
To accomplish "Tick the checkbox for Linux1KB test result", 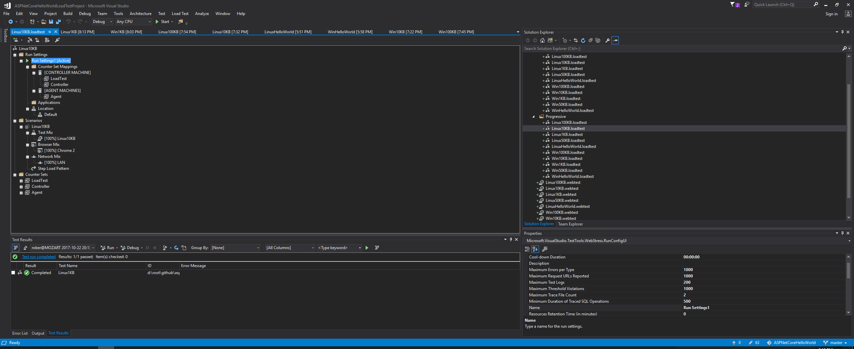I will point(13,273).
